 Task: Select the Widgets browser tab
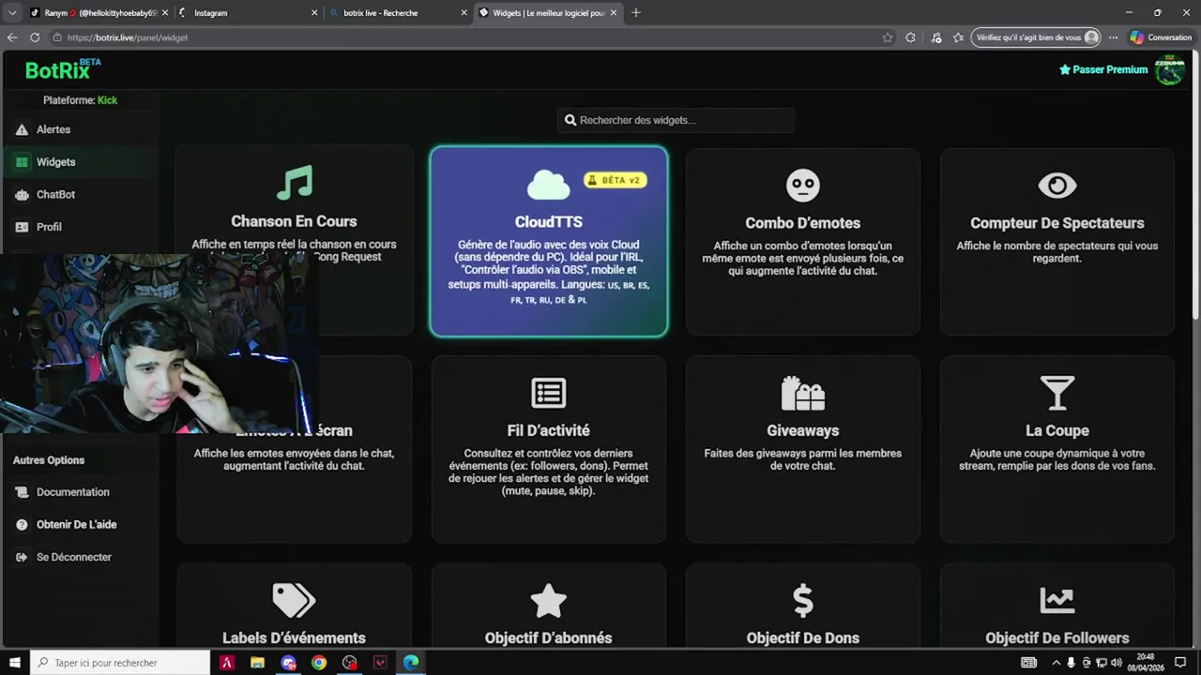546,13
